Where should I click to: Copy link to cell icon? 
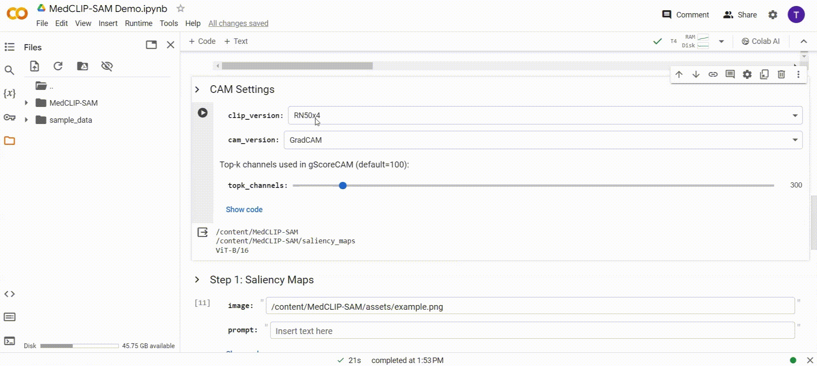coord(713,75)
